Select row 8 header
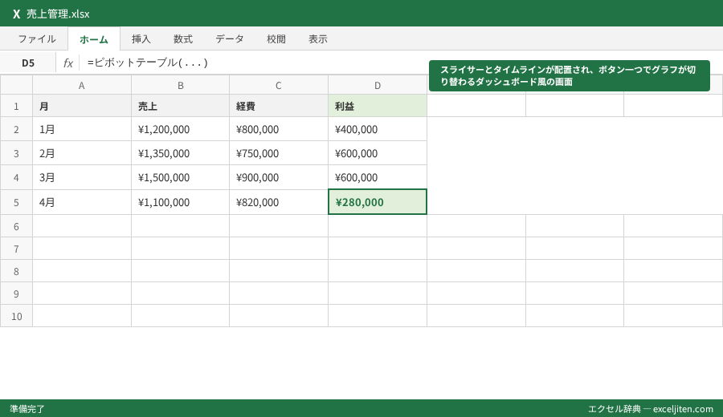 (x=16, y=271)
